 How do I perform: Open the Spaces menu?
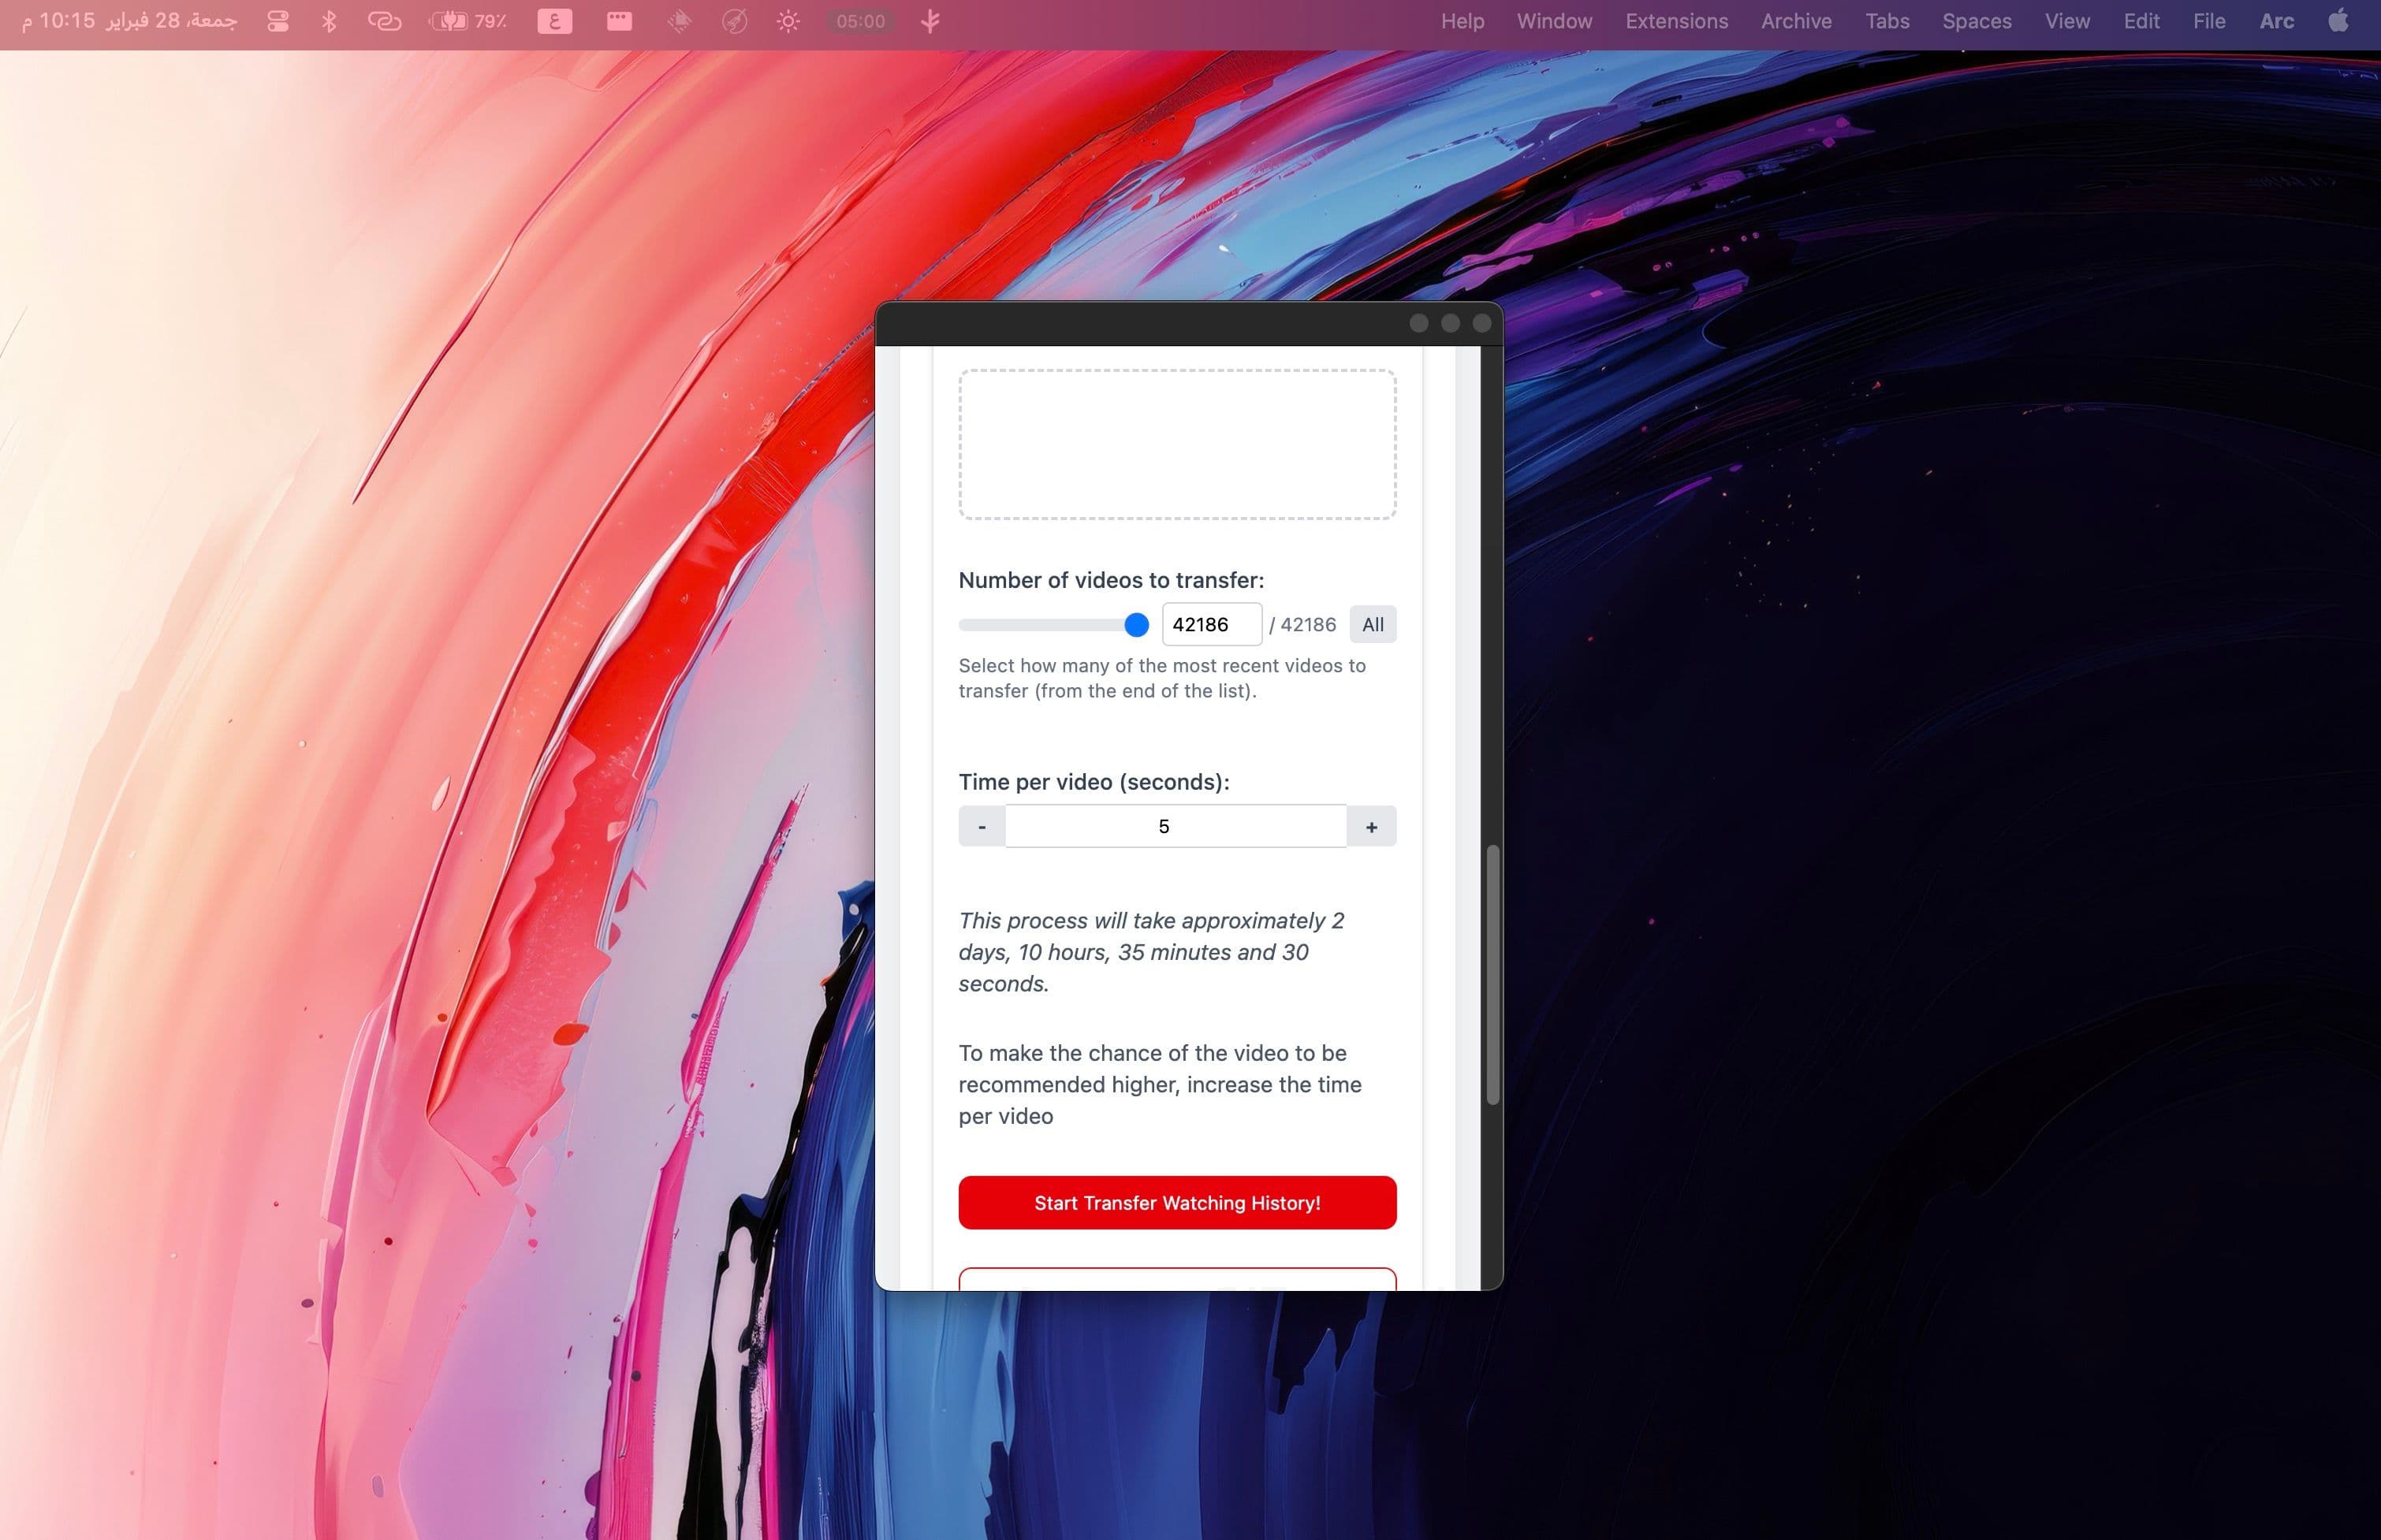tap(1976, 21)
